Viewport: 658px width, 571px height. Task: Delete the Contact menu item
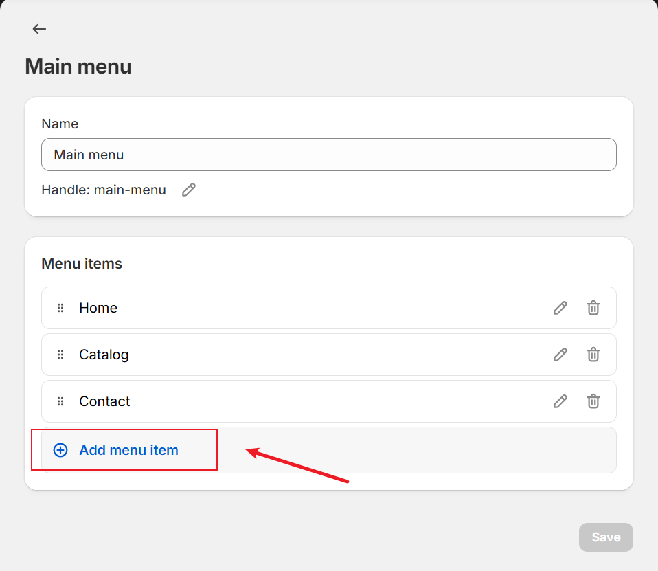[593, 401]
